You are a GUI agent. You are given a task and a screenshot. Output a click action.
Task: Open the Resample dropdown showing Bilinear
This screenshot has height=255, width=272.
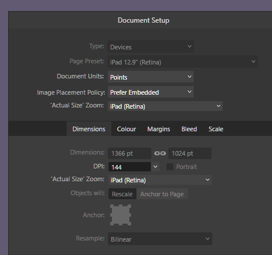click(160, 239)
